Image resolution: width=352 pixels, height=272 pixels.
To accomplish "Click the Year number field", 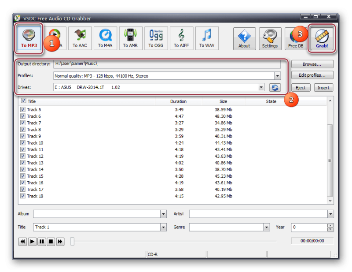I will tap(309, 227).
